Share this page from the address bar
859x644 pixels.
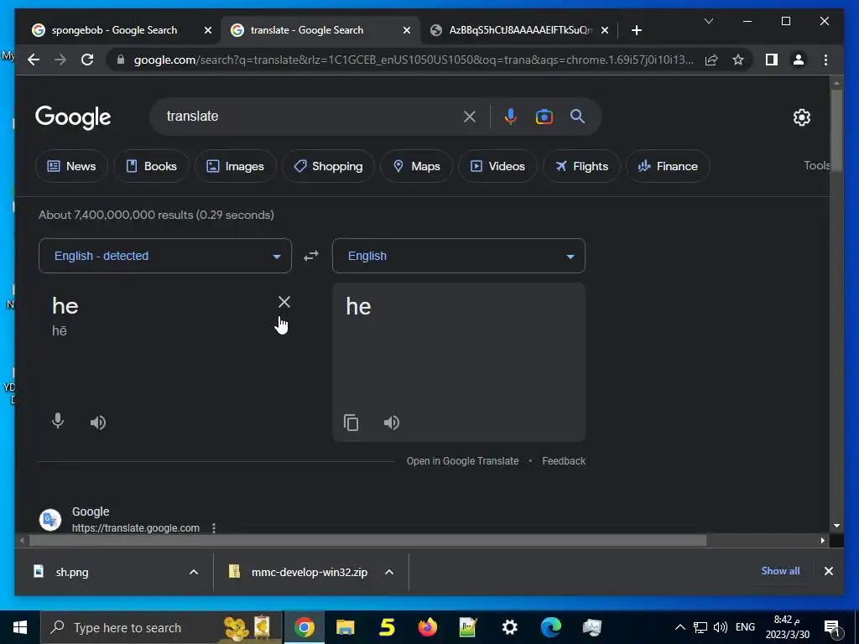point(711,60)
